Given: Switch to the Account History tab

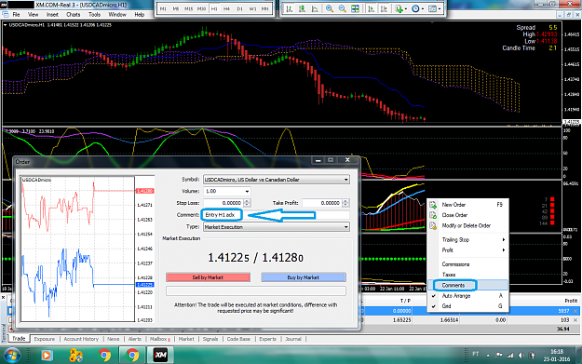Looking at the screenshot, I should [81, 339].
